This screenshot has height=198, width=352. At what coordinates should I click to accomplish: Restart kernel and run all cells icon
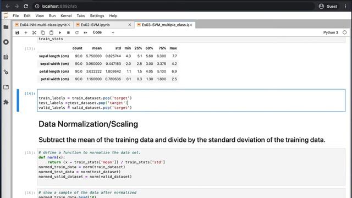pyautogui.click(x=85, y=32)
